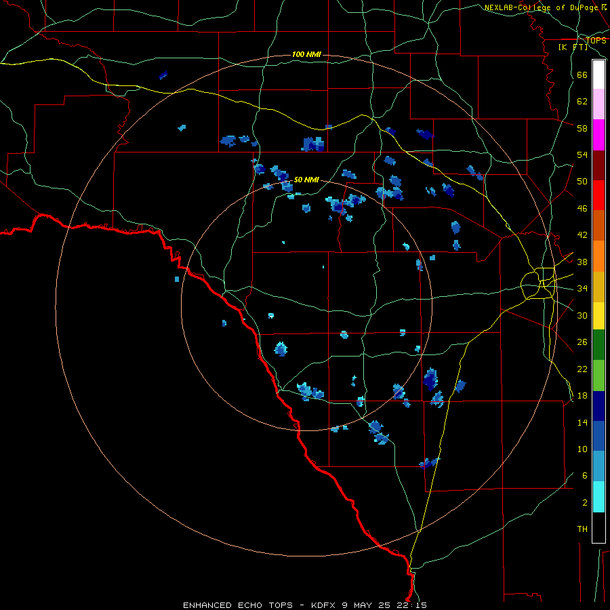Click the bright red legend swatch
Screen dimensions: 610x610
click(x=598, y=195)
